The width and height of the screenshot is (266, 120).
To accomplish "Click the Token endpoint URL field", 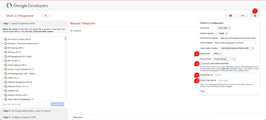I will [235, 43].
